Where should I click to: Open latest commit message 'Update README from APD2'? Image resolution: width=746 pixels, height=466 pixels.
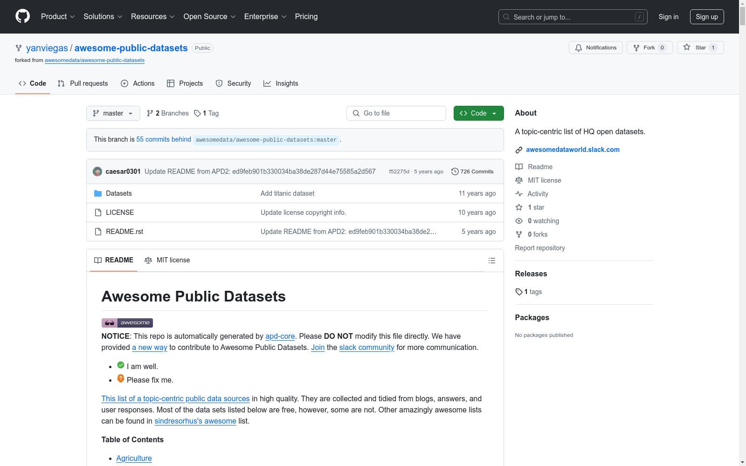pos(260,171)
